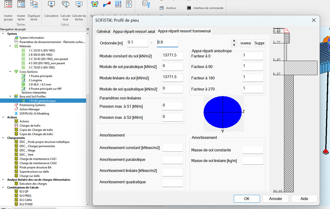Open SOFiPLUS(-X) Modeling
The image size is (330, 209).
click(34, 114)
